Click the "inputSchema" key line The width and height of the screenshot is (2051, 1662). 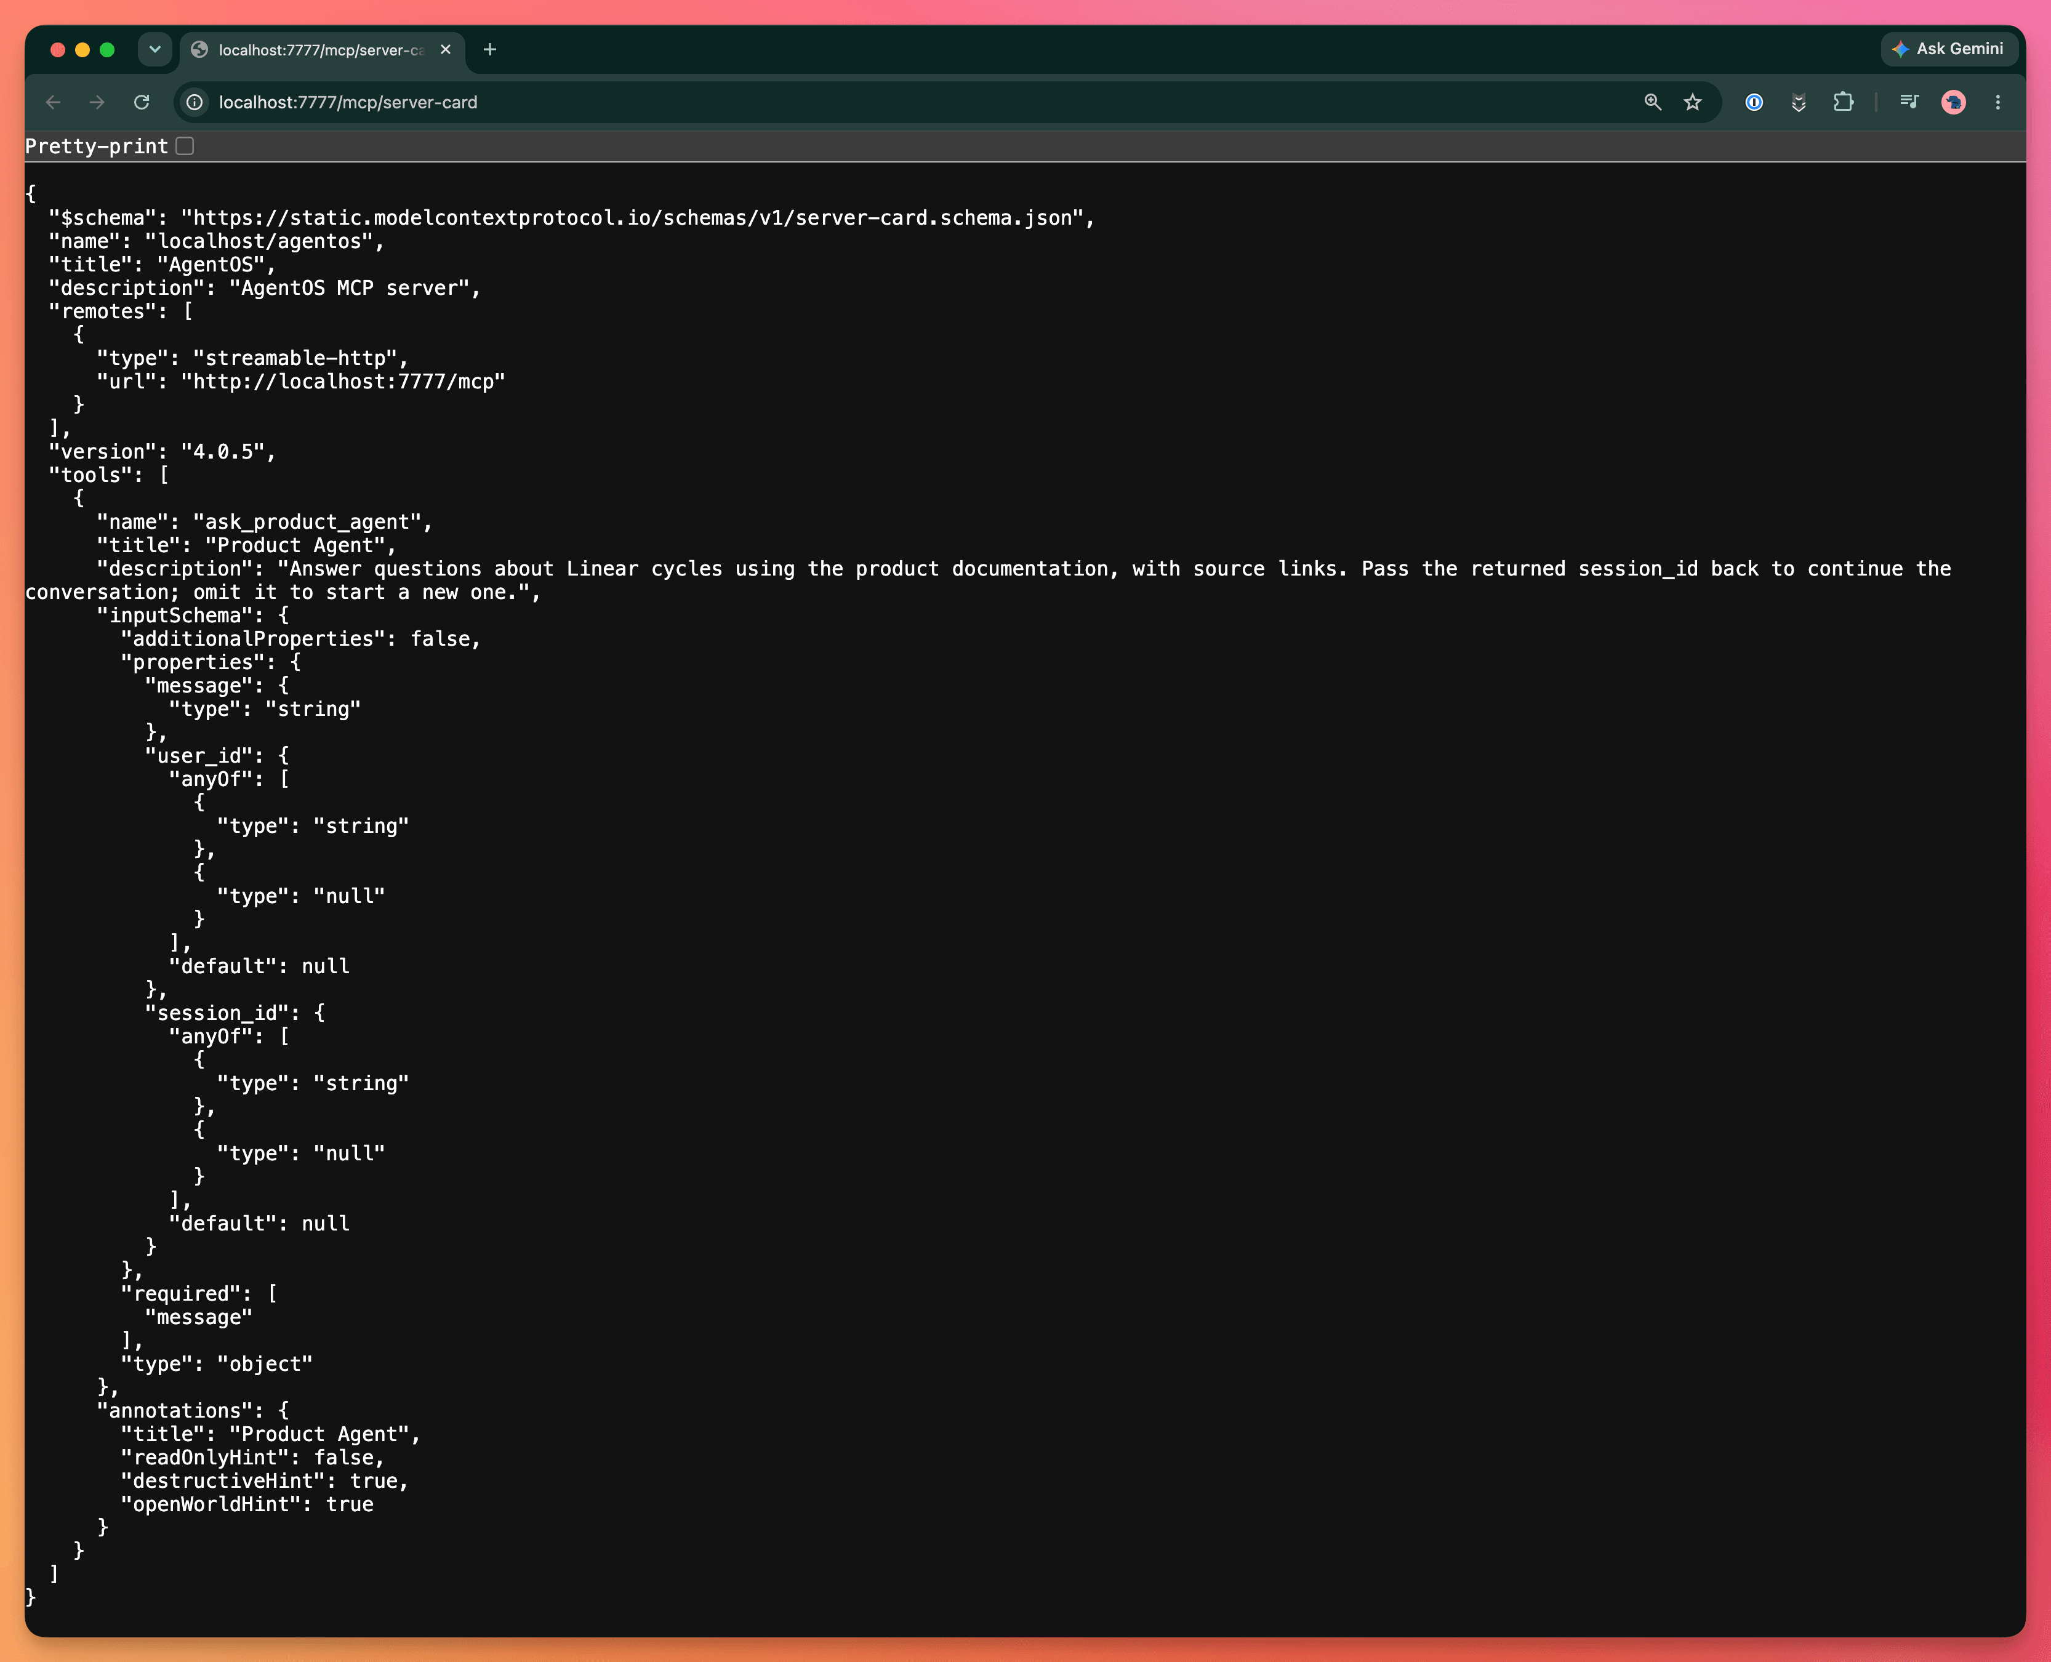coord(193,616)
